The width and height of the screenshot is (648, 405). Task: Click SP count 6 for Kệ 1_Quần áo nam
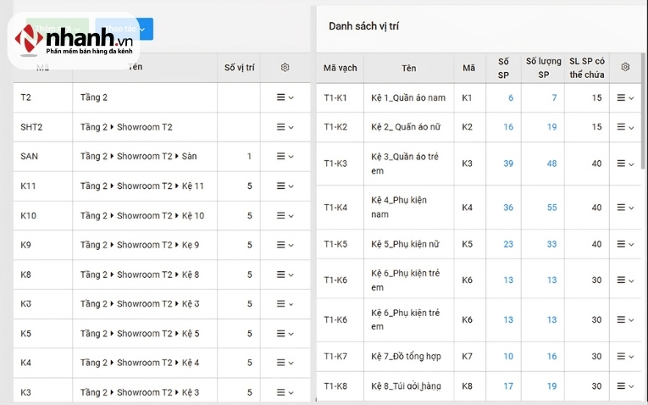510,98
